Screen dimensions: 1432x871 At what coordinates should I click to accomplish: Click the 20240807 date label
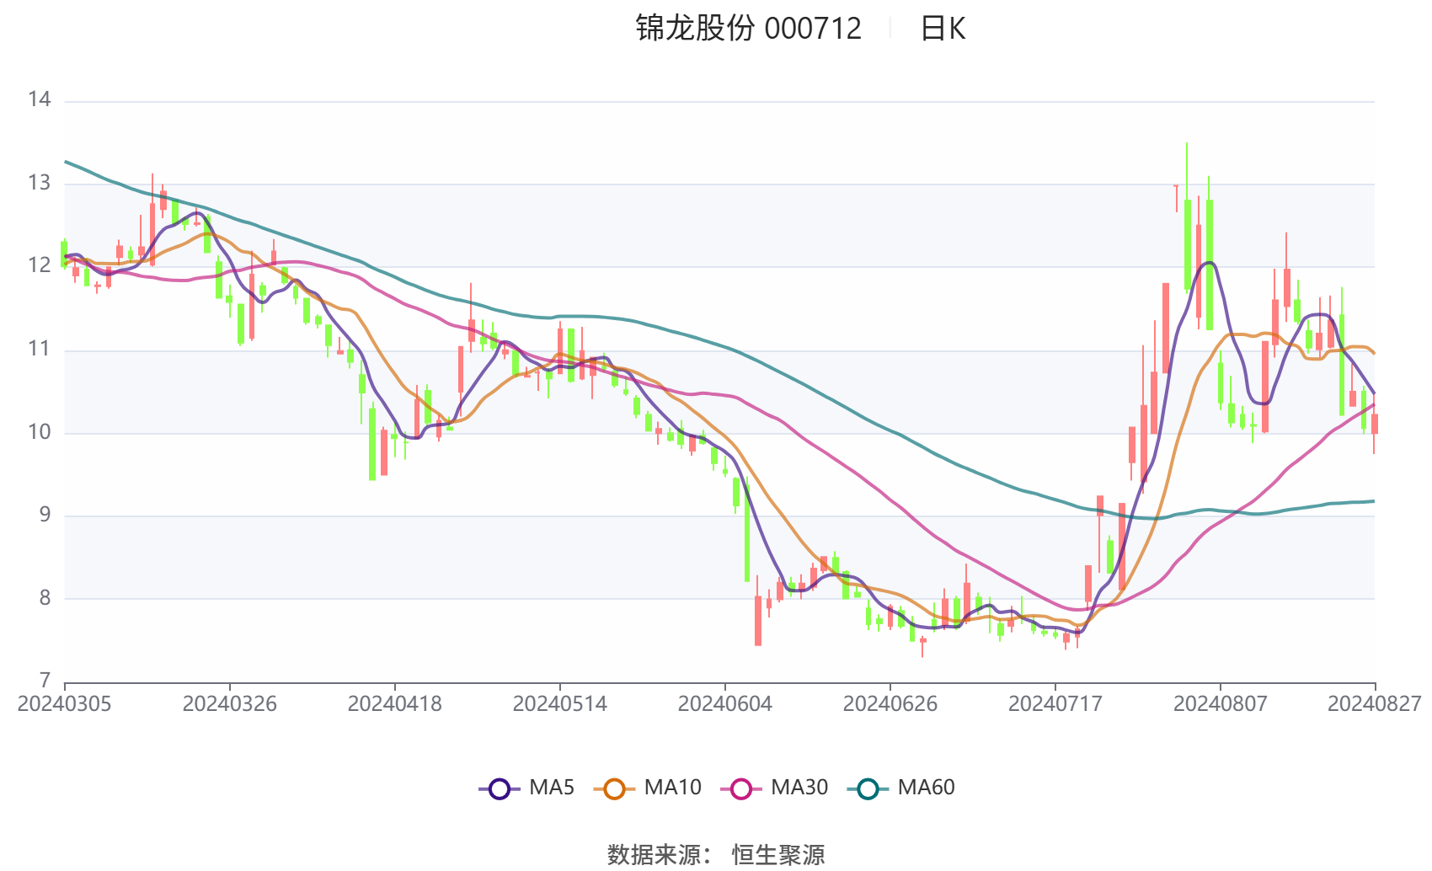click(x=1220, y=704)
